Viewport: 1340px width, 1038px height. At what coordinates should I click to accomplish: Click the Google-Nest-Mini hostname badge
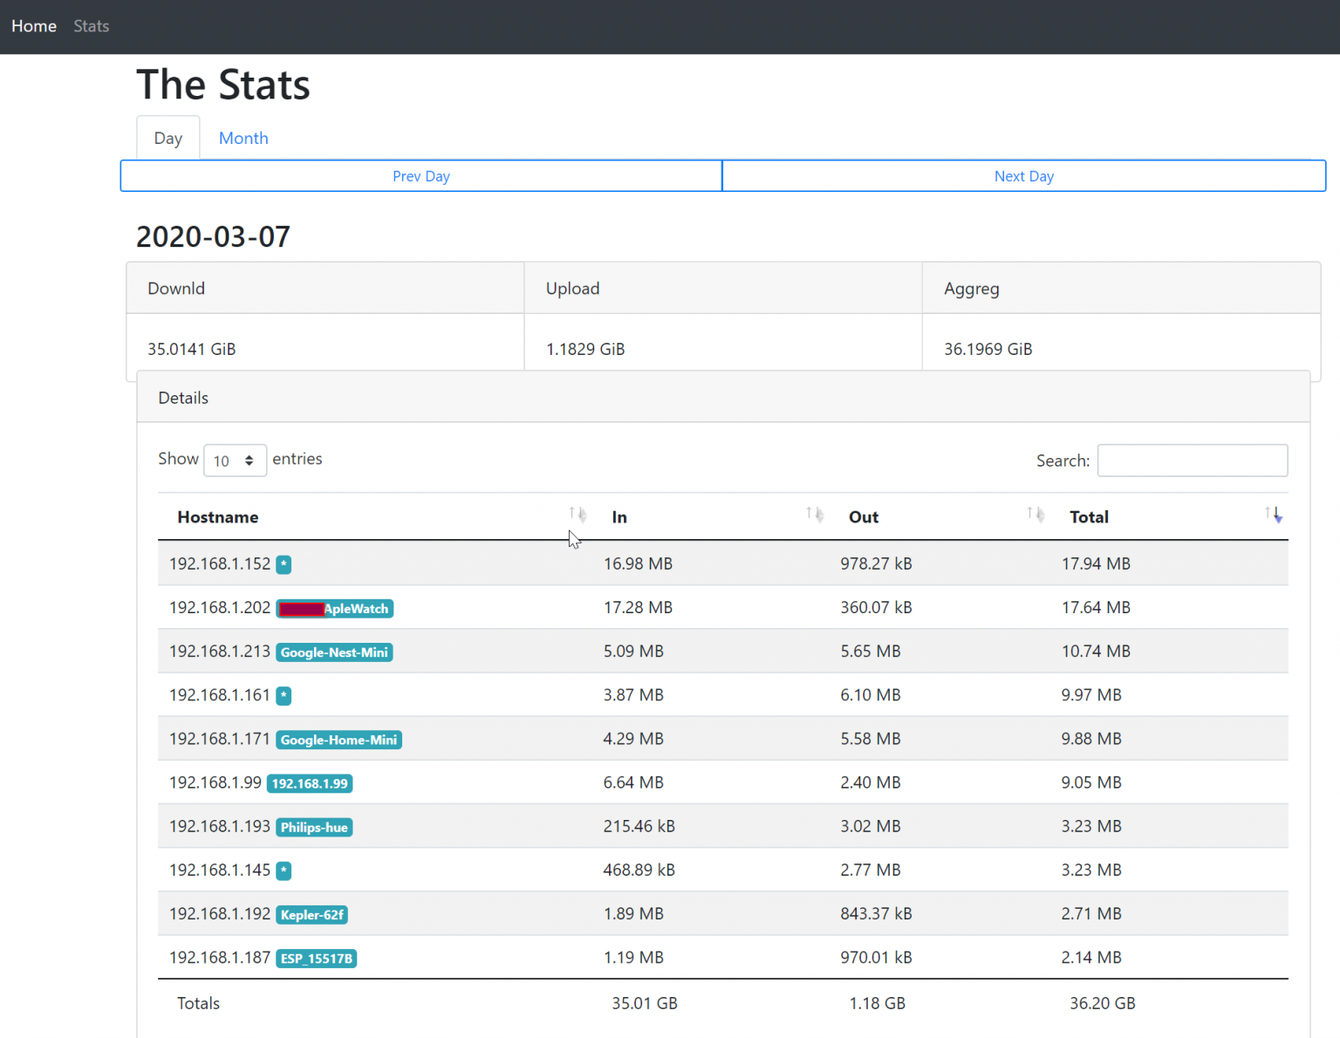tap(334, 652)
